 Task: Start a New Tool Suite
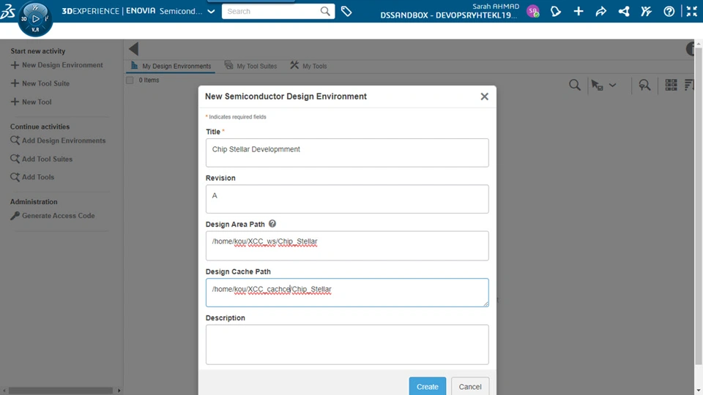click(x=40, y=83)
